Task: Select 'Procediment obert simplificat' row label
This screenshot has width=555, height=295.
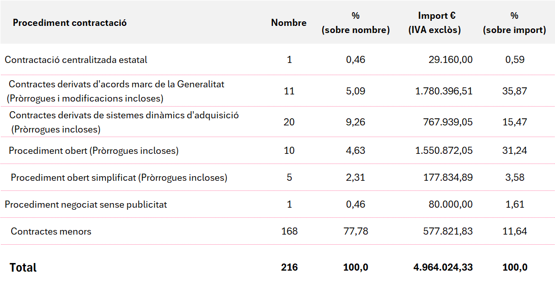Action: point(119,178)
